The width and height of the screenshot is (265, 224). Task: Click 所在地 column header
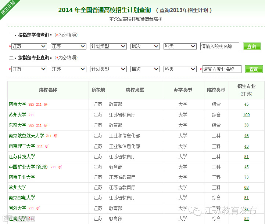tap(98, 90)
